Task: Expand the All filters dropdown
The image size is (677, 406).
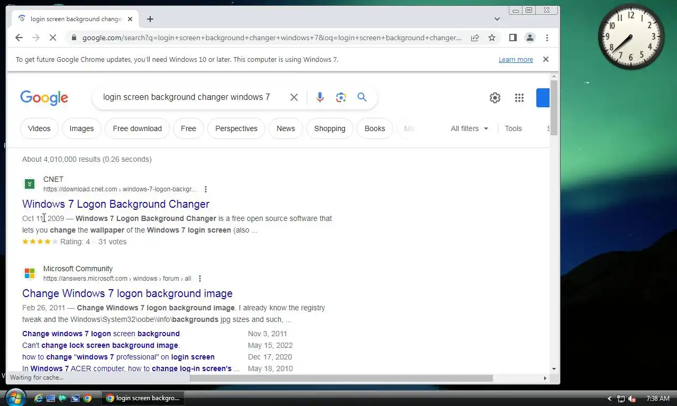Action: (x=470, y=128)
